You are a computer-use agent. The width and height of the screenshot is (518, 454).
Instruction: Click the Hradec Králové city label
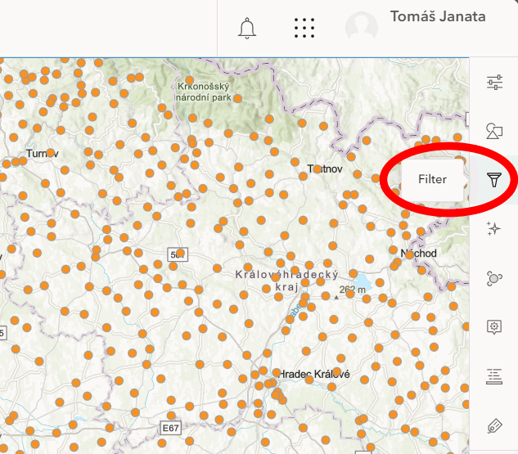(x=315, y=374)
